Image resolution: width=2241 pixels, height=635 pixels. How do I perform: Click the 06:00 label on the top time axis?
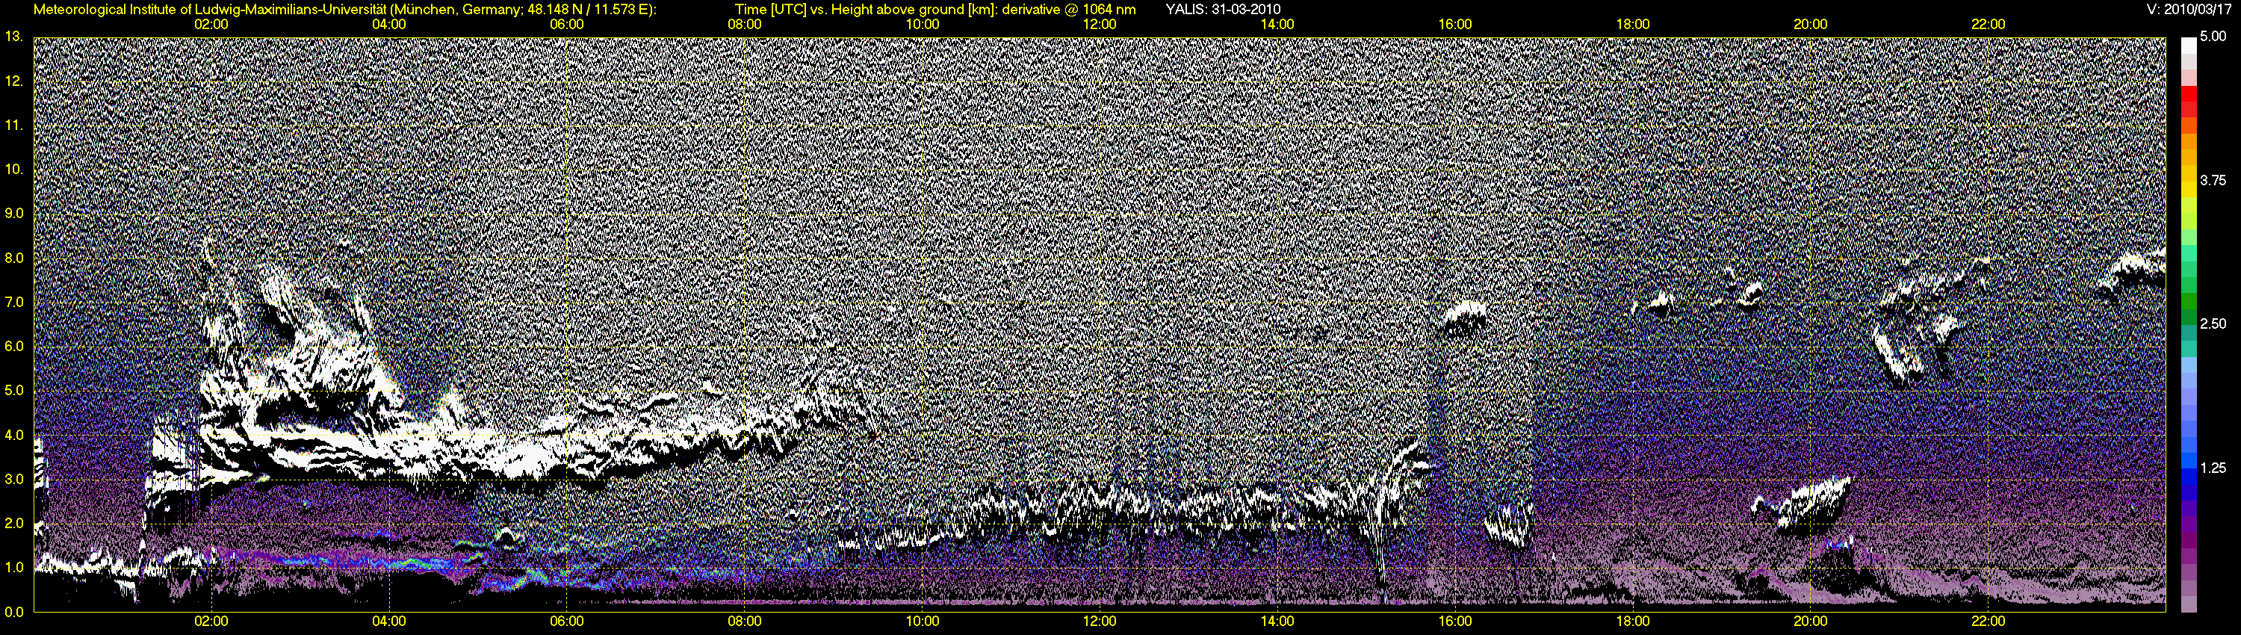pyautogui.click(x=566, y=25)
